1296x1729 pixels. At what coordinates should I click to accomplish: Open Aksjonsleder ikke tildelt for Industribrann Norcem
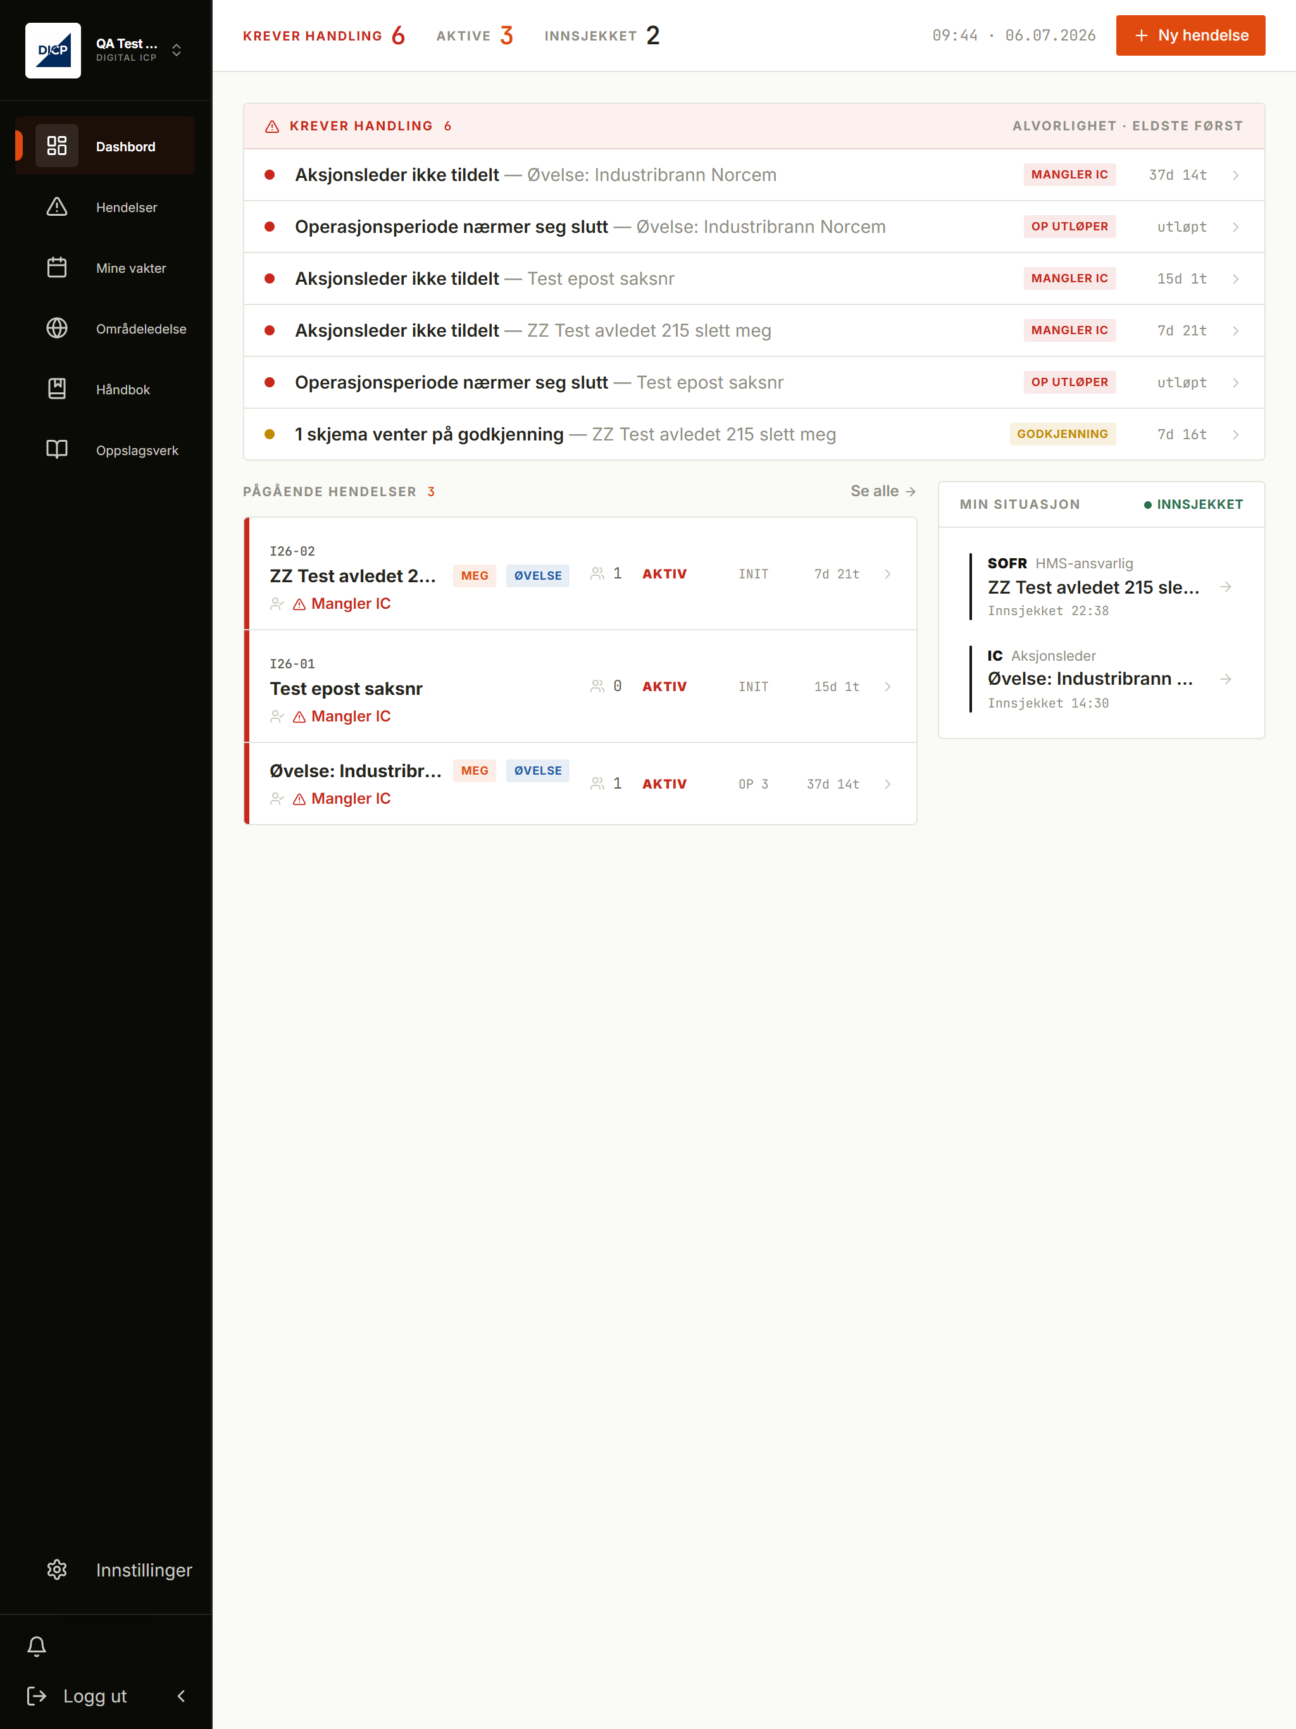click(754, 175)
